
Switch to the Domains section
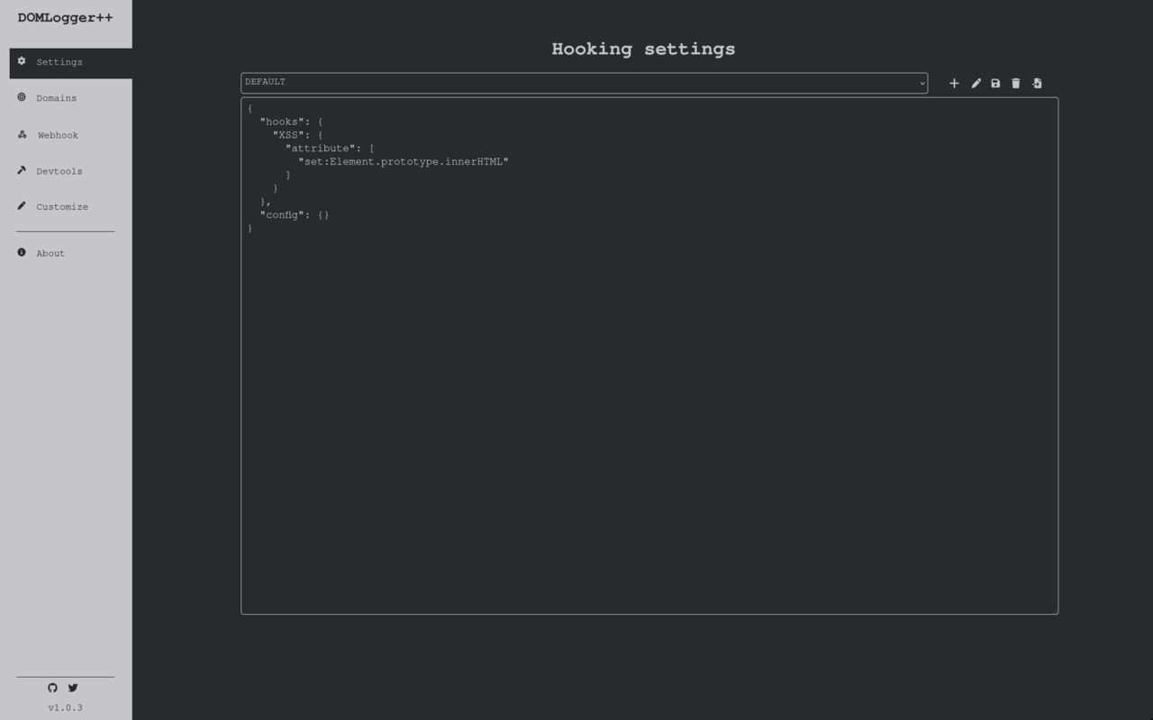(57, 98)
